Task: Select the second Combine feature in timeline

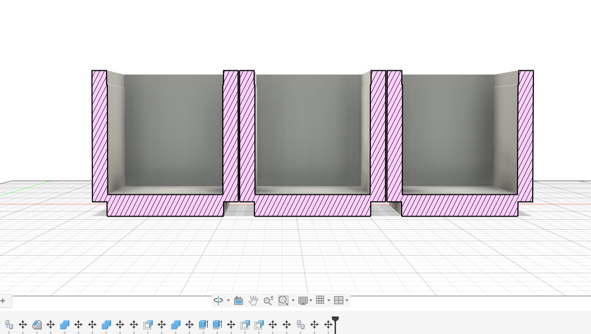Action: coord(106,325)
